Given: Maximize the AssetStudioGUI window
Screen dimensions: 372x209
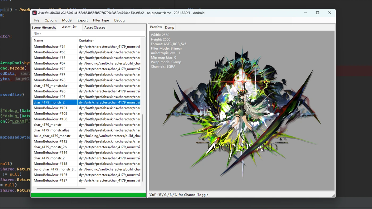Looking at the screenshot, I should [x=317, y=13].
